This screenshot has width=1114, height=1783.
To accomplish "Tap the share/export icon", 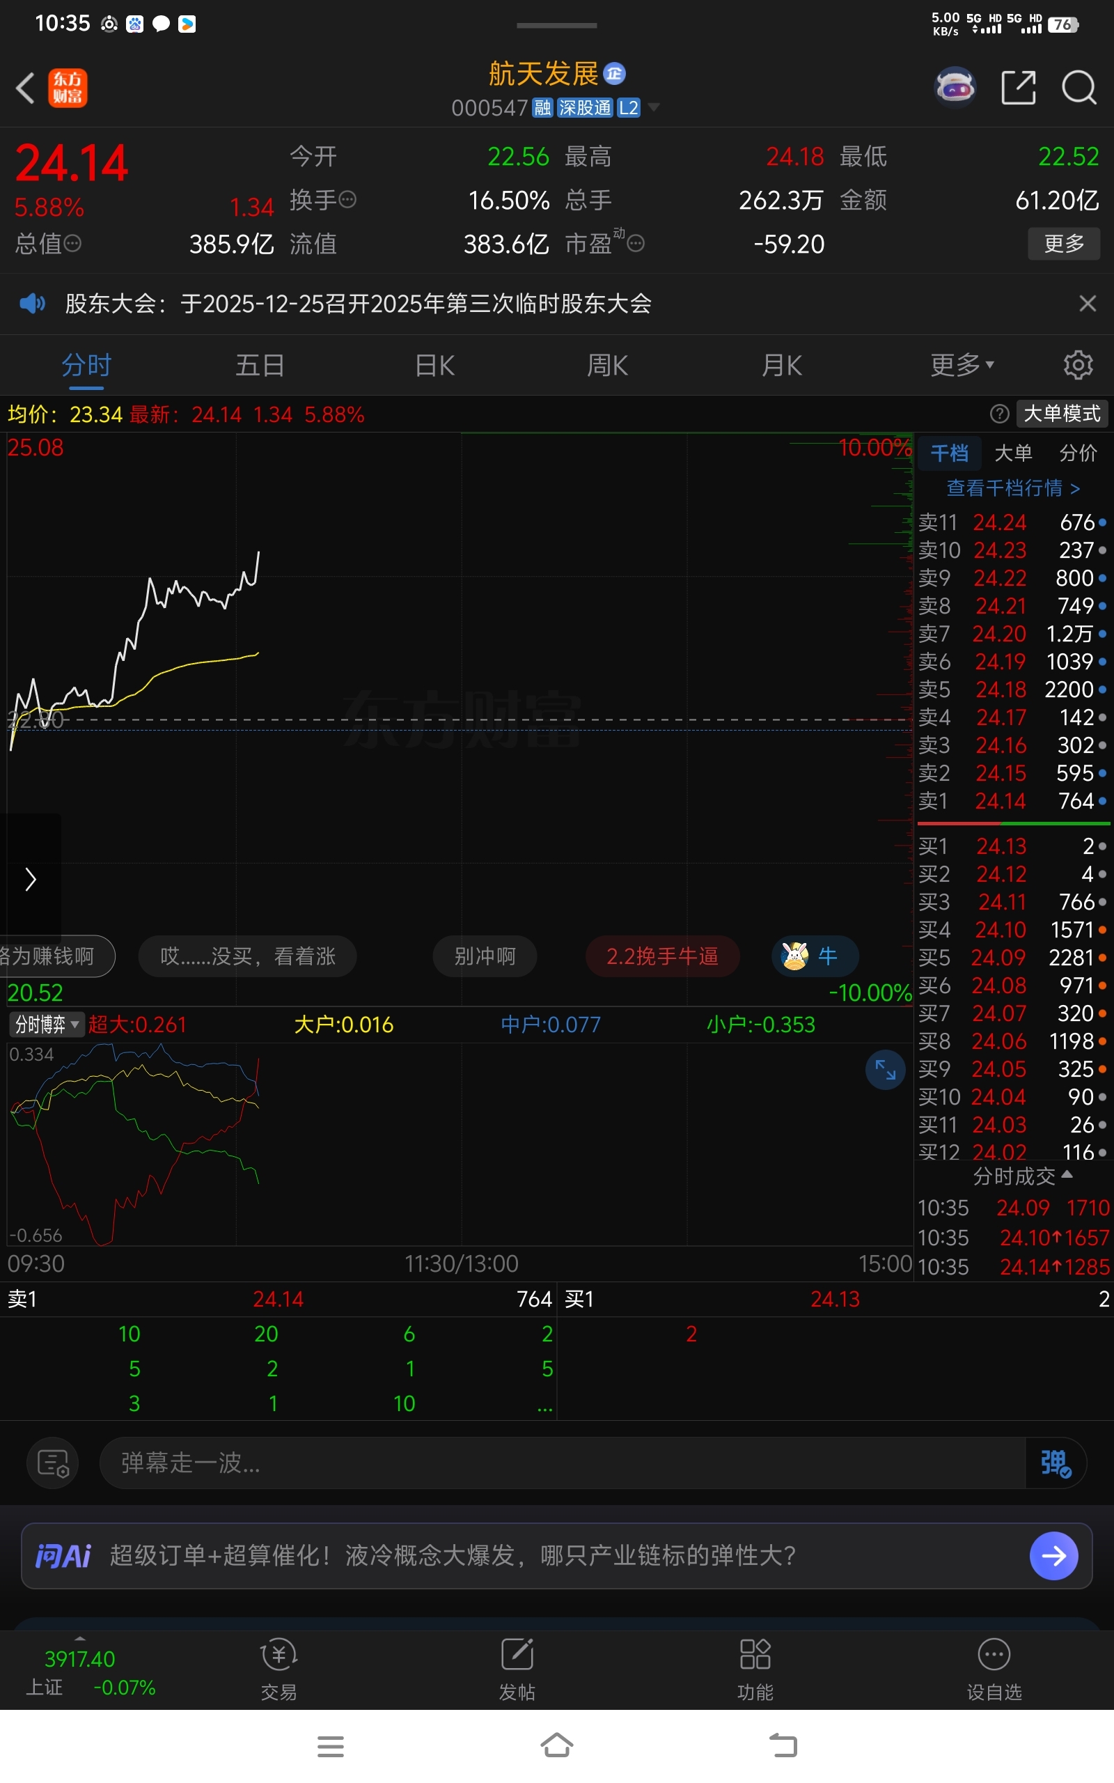I will point(1019,88).
